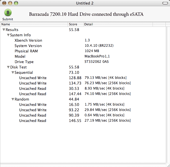
Task: Select the Xbench Version row
Action: [x=83, y=40]
